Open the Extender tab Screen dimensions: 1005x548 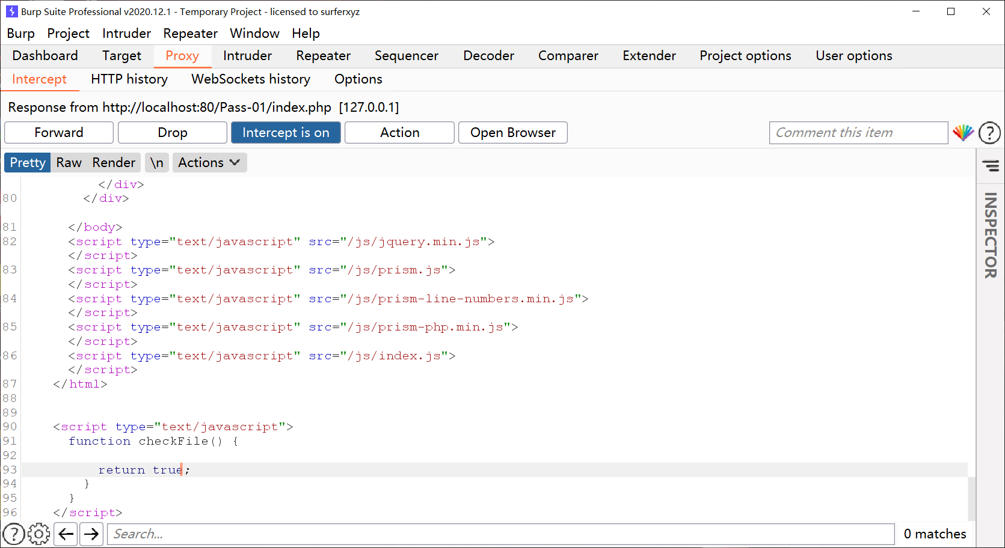tap(649, 56)
